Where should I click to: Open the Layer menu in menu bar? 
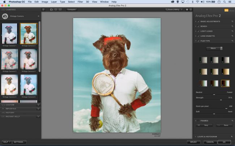coord(54,2)
